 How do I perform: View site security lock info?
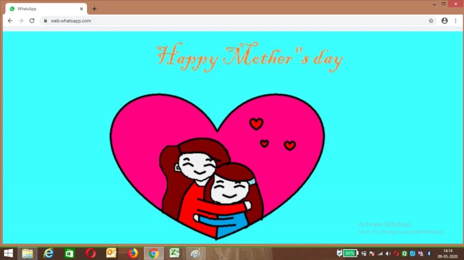coord(45,21)
